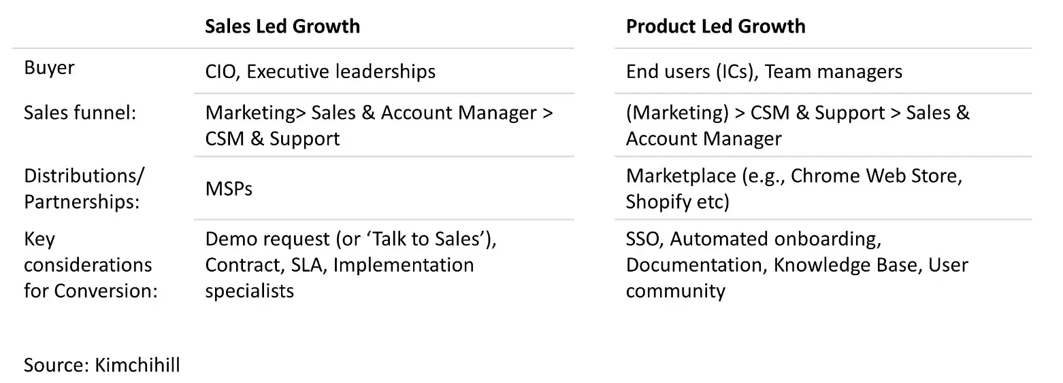Viewport: 1063px width, 383px height.
Task: Select the Buyer row label
Action: [50, 69]
